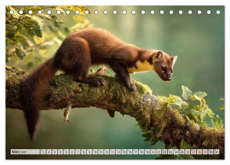230x165 pixels.
Task: Select day 18 in the date row
Action: pos(142,152)
